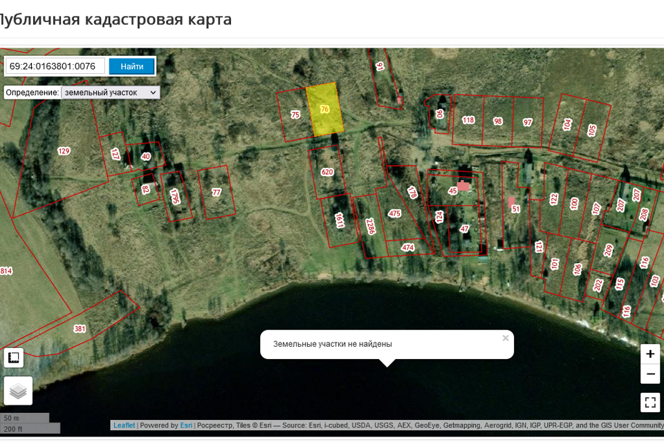
Task: Zoom out of the map
Action: coord(649,374)
